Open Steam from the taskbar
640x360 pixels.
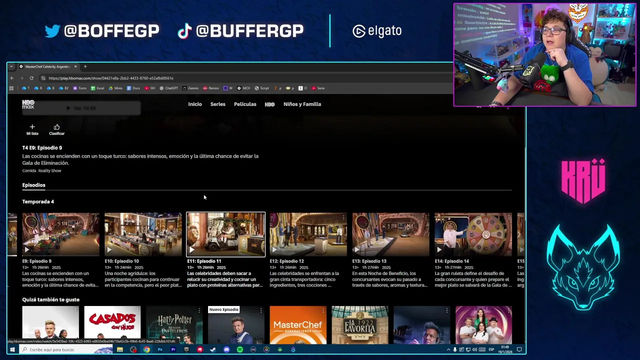[x=213, y=349]
